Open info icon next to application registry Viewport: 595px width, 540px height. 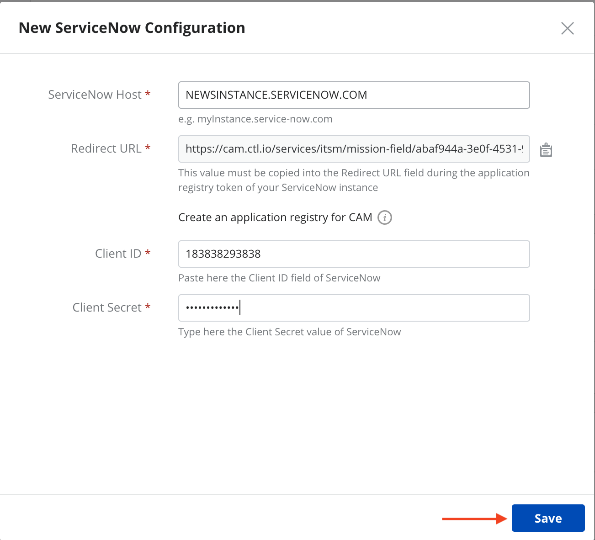coord(385,217)
